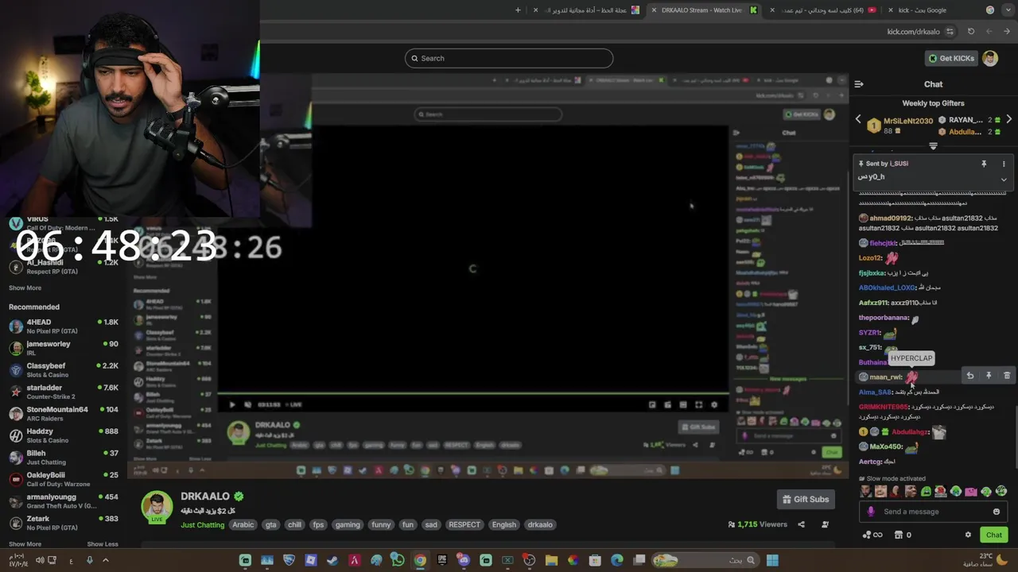Open the chat shop icon
The width and height of the screenshot is (1018, 572).
tap(899, 535)
